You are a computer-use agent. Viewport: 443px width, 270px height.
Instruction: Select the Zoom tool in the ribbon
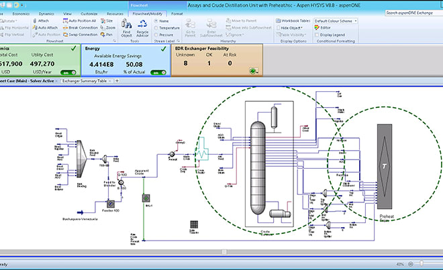click(x=108, y=27)
